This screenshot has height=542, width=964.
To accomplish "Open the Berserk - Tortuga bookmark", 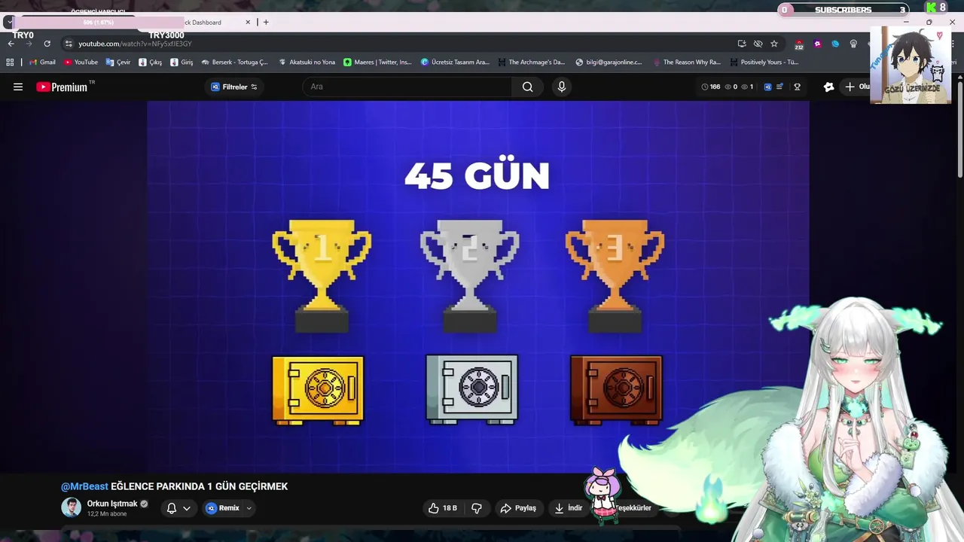I will pyautogui.click(x=234, y=62).
